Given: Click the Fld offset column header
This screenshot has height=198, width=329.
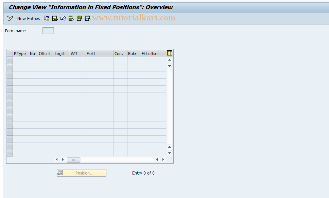Looking at the screenshot, I should coord(154,53).
